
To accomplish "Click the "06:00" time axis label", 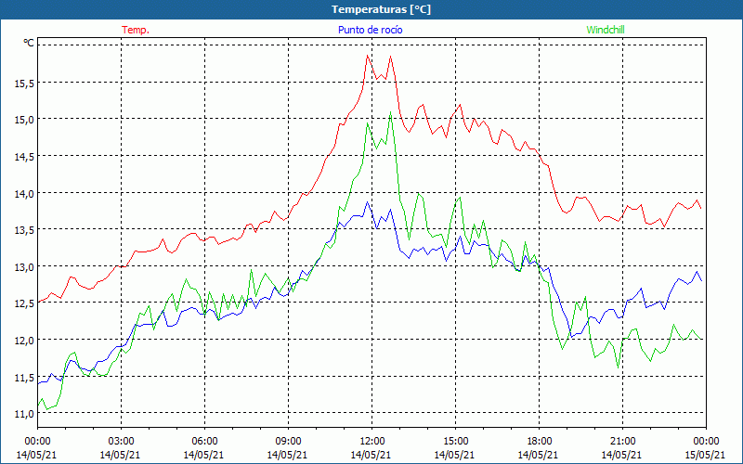I will point(204,441).
